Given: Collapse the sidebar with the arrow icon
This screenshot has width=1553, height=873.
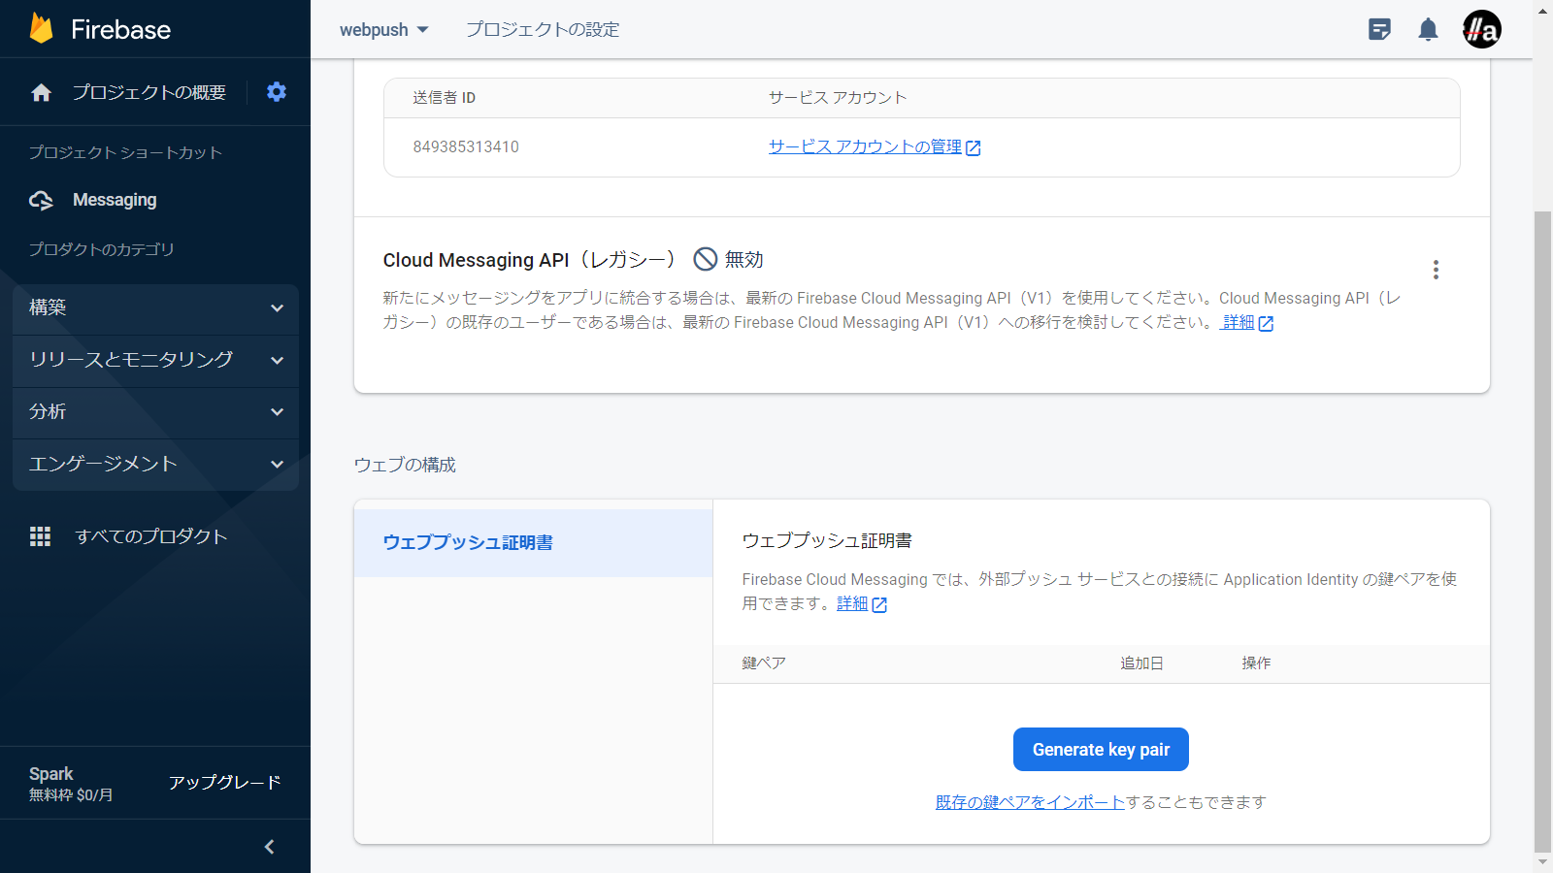Looking at the screenshot, I should coord(270,847).
